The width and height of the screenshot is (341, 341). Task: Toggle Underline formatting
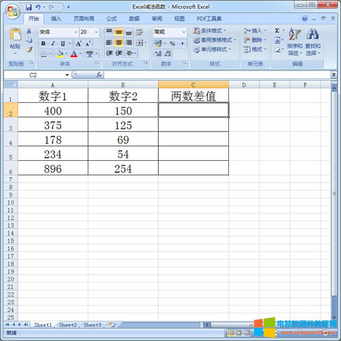(x=63, y=44)
